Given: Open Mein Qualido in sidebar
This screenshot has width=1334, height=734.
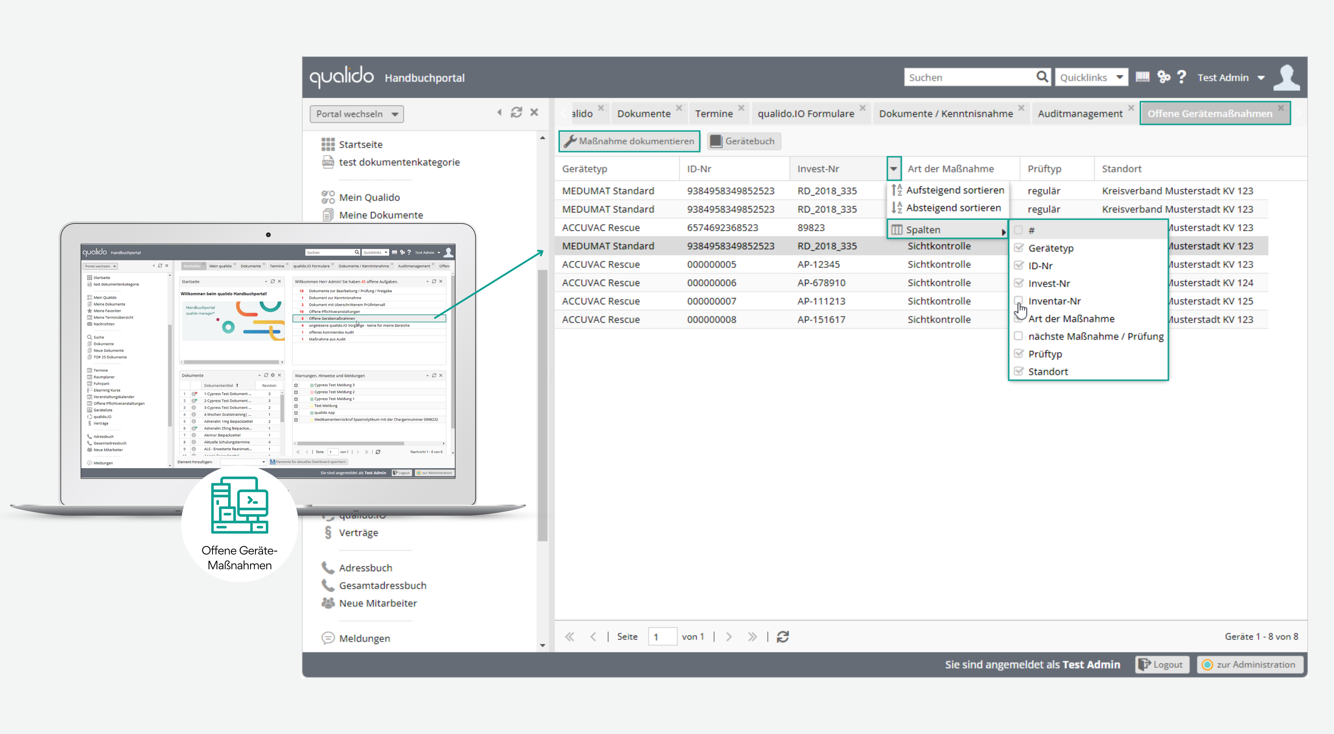Looking at the screenshot, I should pos(369,197).
